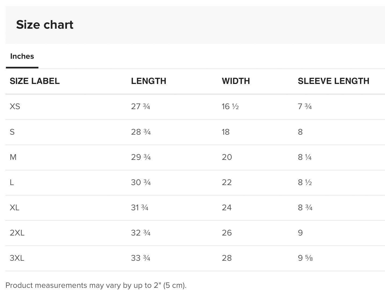Click the XS width value 16 ½

tap(230, 106)
